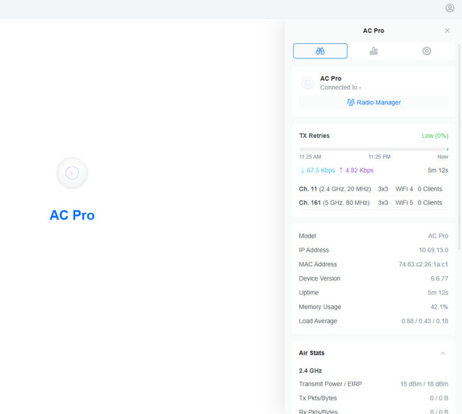
Task: Open Radio Manager
Action: point(373,102)
